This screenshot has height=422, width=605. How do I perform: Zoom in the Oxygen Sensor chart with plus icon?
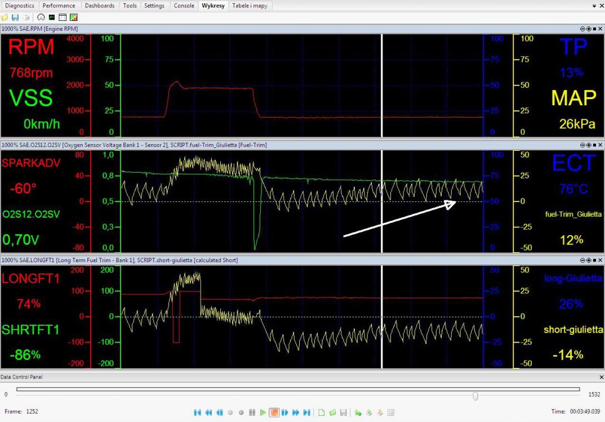click(588, 145)
